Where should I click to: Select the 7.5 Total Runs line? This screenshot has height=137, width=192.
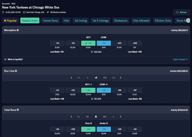[x=87, y=117]
